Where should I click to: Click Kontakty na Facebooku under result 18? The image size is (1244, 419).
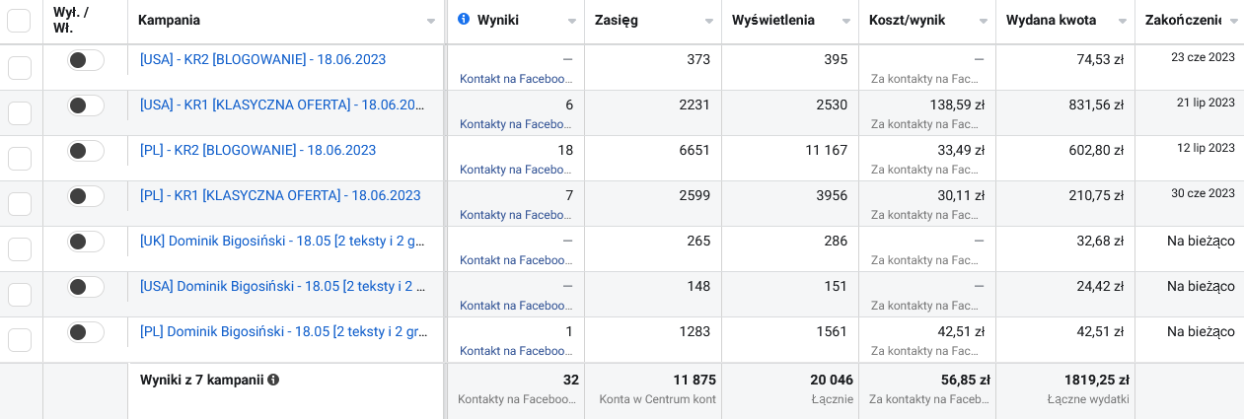click(x=515, y=170)
